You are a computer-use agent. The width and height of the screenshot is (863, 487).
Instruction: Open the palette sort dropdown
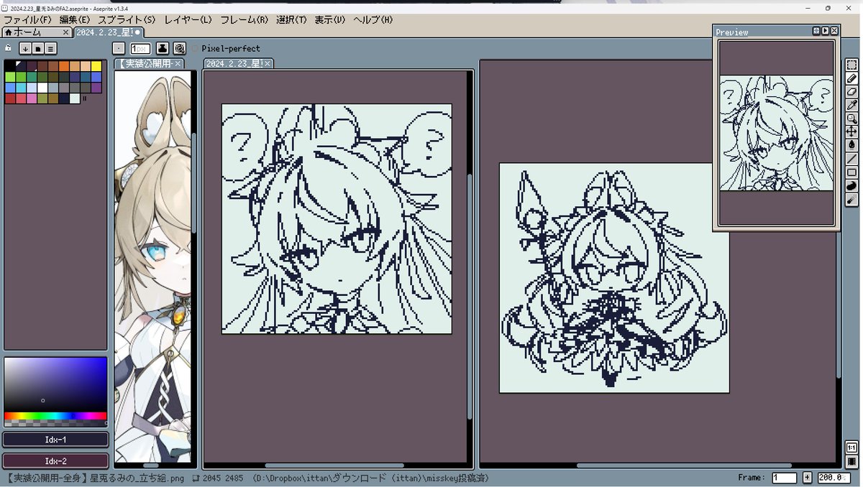click(x=24, y=48)
